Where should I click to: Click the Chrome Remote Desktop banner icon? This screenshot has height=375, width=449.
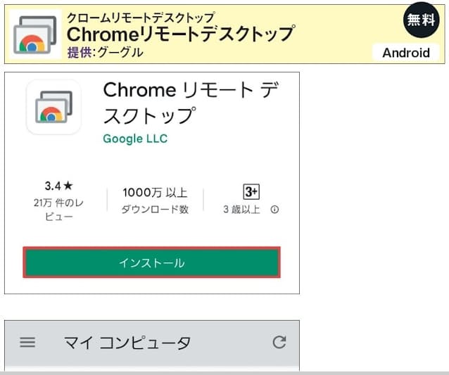pyautogui.click(x=33, y=34)
